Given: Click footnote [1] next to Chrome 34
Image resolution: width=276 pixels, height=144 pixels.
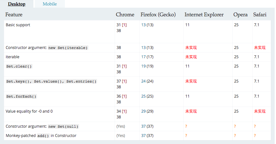Looking at the screenshot, I should tap(124, 111).
